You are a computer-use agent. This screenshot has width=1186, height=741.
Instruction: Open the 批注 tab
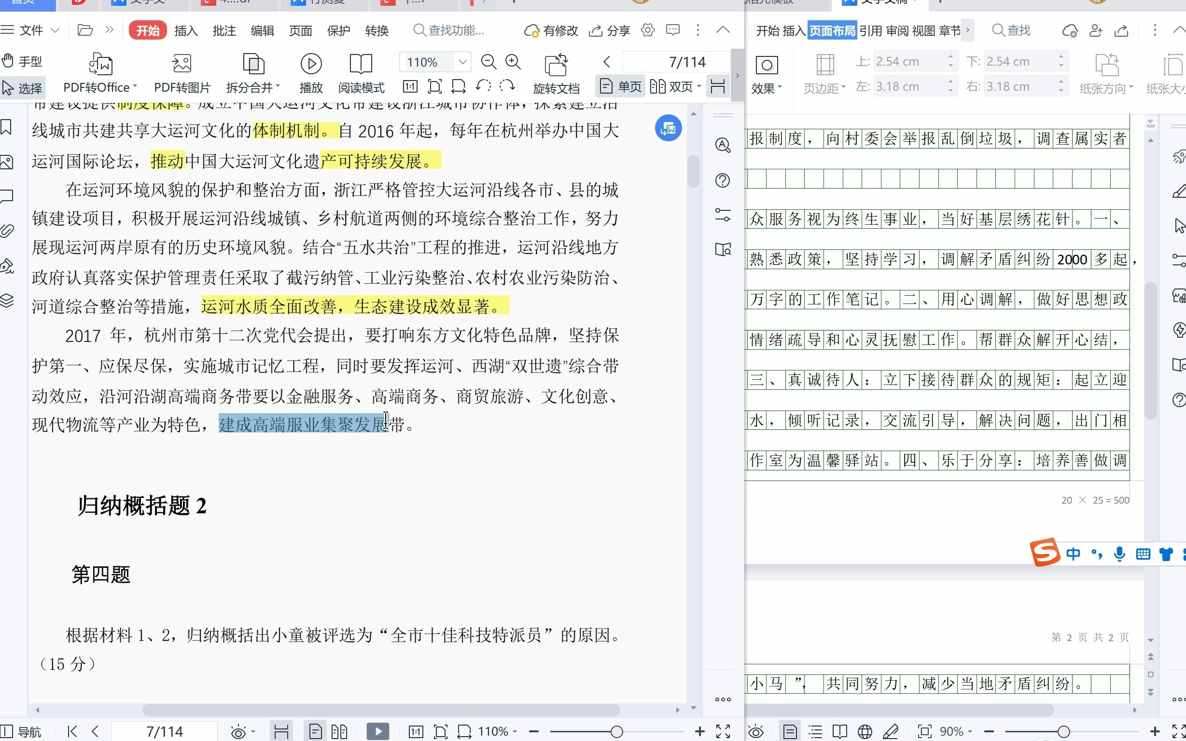(224, 30)
